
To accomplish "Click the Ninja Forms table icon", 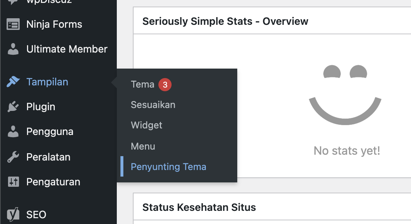I will pos(14,25).
